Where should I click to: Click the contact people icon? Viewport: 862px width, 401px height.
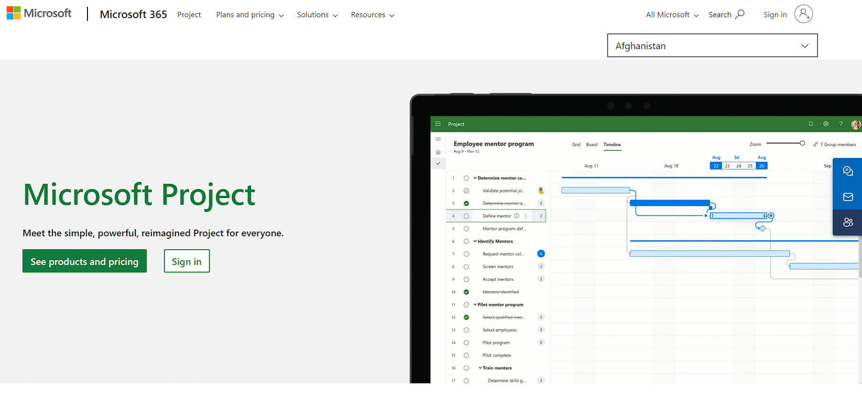848,222
